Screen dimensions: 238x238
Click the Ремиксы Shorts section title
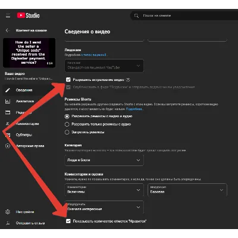[x=78, y=99]
